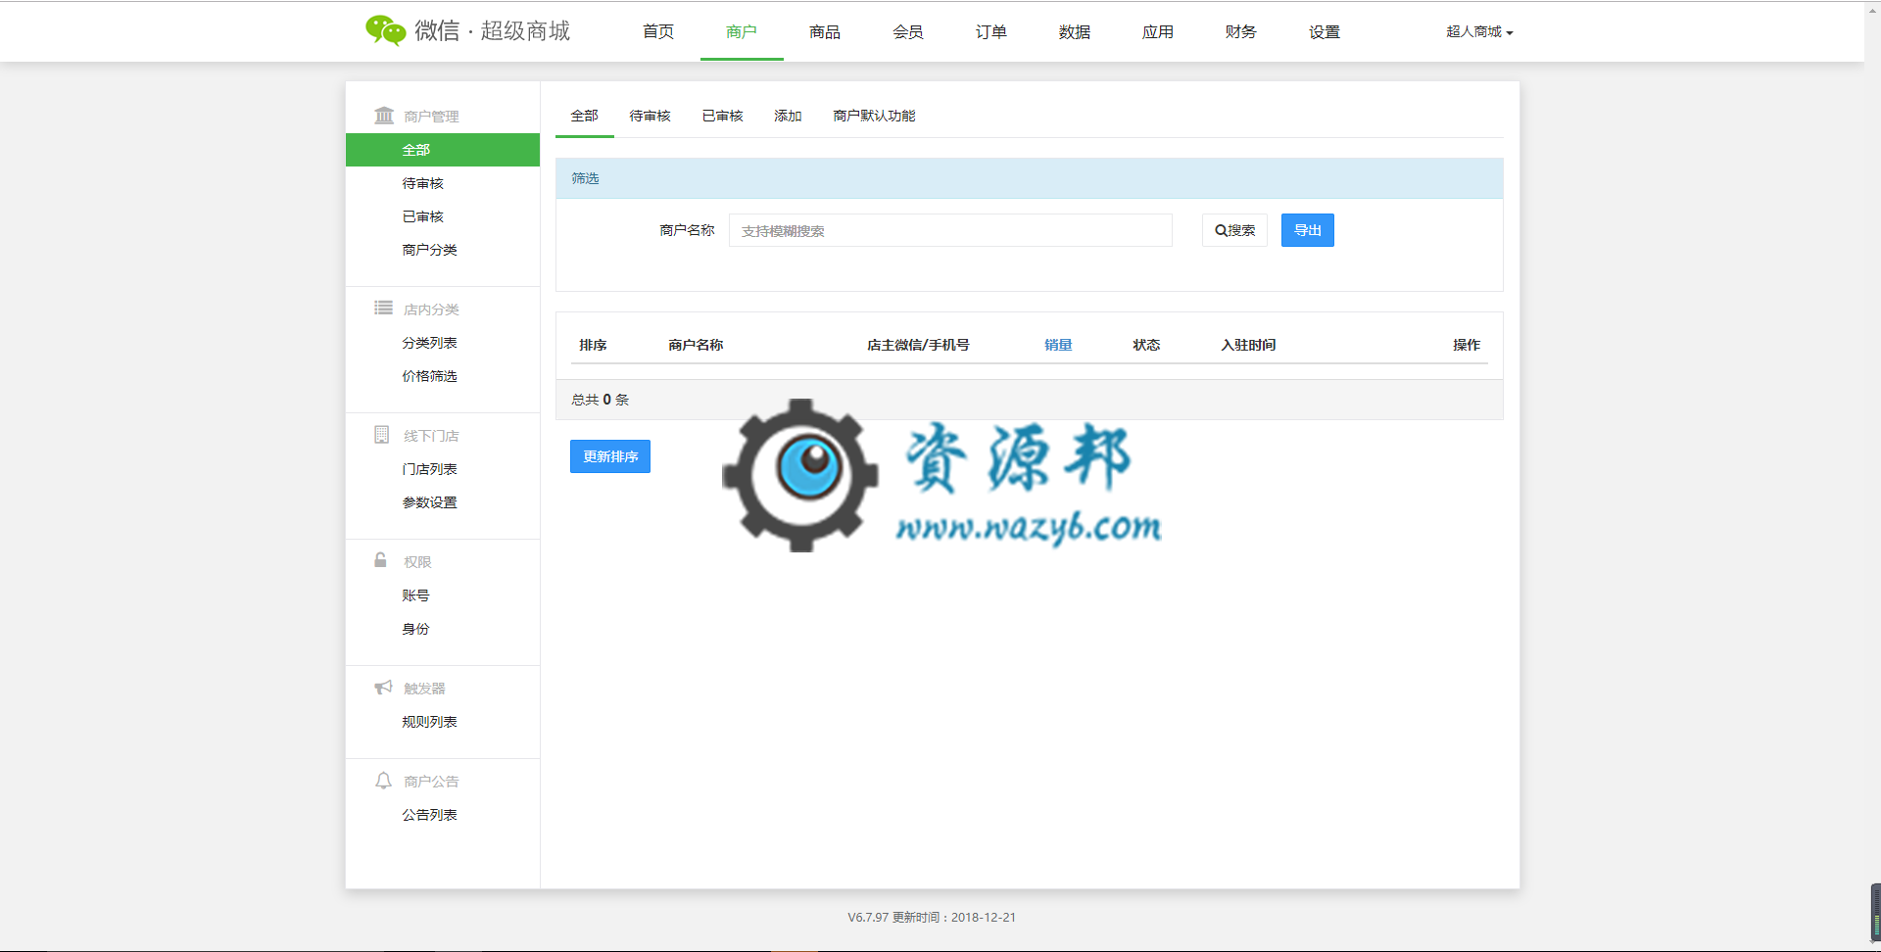The width and height of the screenshot is (1881, 952).
Task: Click the 总共 0 条 count text
Action: click(x=600, y=400)
